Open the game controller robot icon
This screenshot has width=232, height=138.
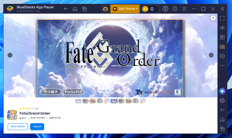[x=105, y=9]
